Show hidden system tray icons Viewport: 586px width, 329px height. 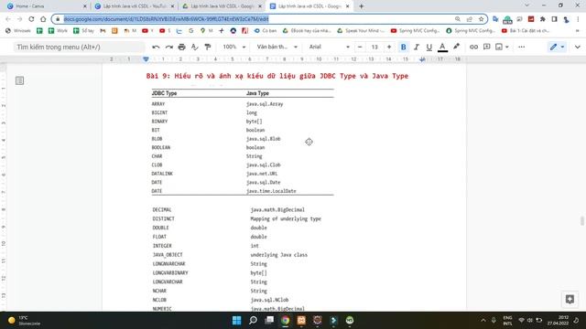[483, 320]
